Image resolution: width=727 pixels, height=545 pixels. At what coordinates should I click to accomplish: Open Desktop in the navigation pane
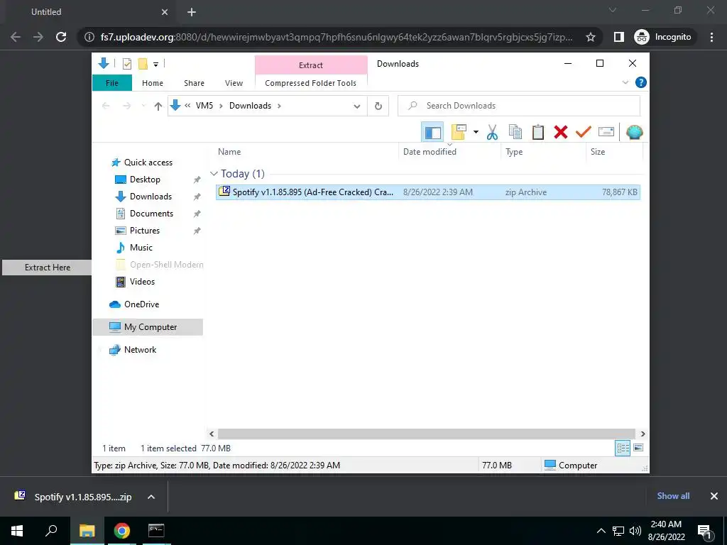145,180
